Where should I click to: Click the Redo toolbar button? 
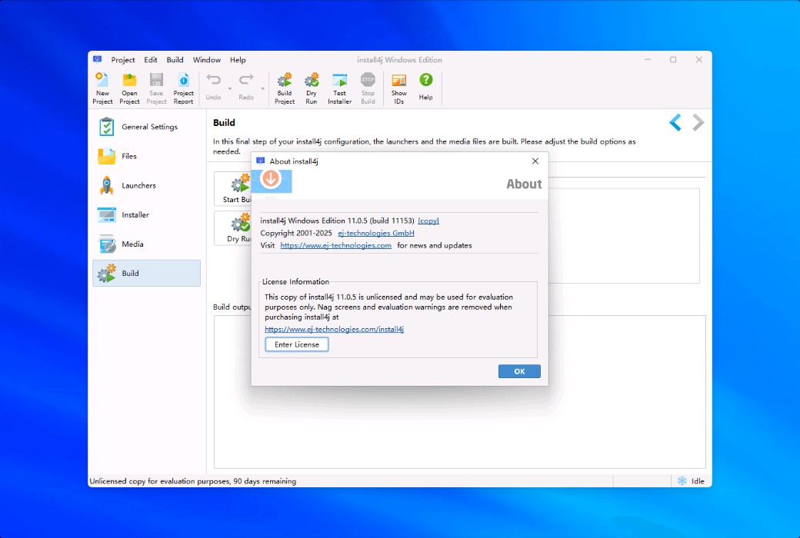246,87
